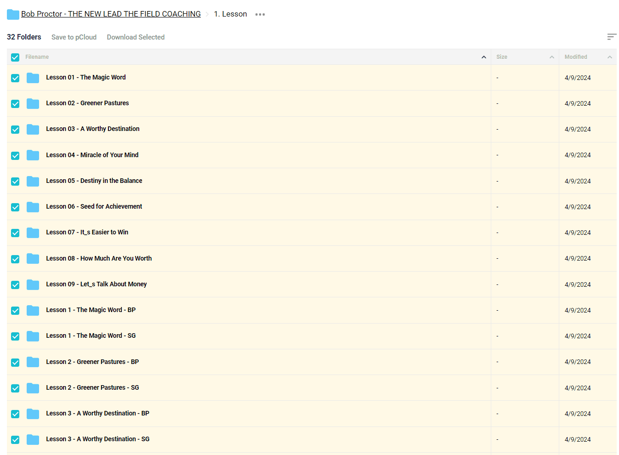The image size is (619, 455).
Task: Click folder icon of Lesson 05 - Destiny in the Balance
Action: pos(33,181)
